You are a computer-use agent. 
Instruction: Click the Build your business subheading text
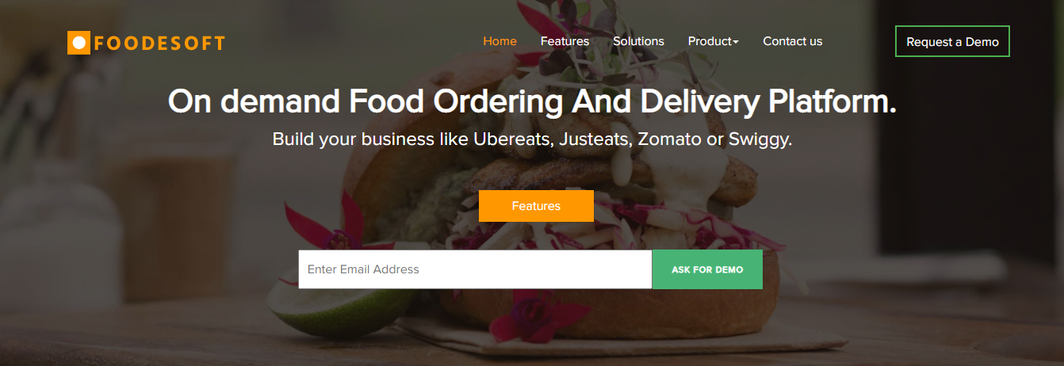(532, 139)
